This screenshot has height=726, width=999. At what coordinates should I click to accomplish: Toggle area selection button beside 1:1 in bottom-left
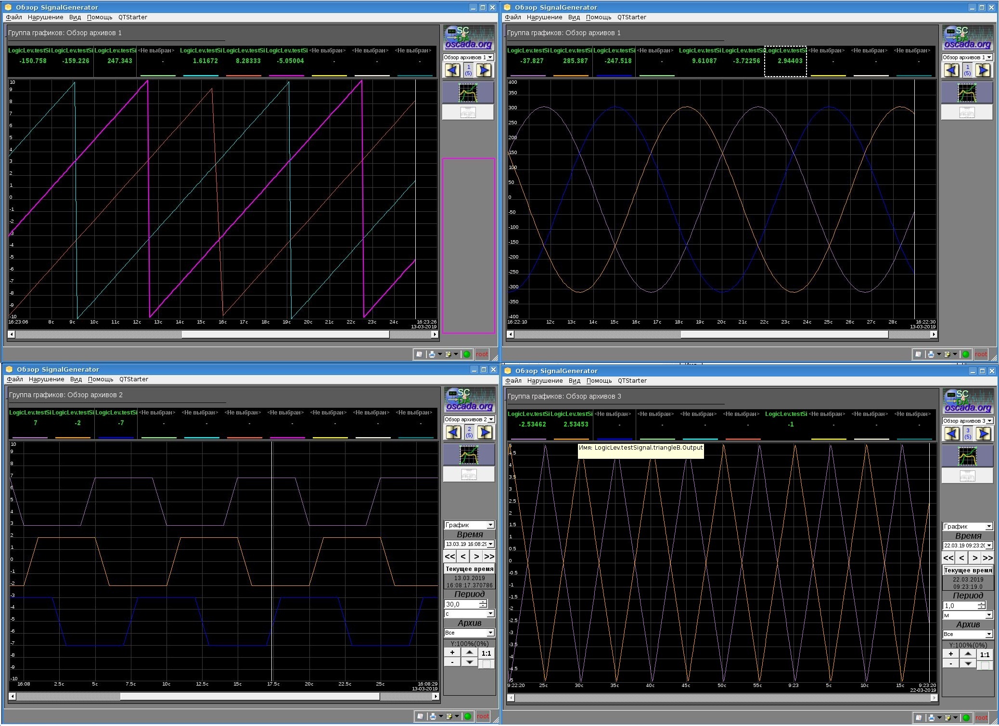[x=486, y=664]
